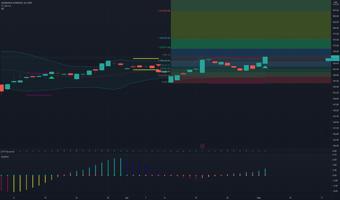Click the Fib label 0.786(165.65)
The width and height of the screenshot is (340, 200).
tap(164, 61)
